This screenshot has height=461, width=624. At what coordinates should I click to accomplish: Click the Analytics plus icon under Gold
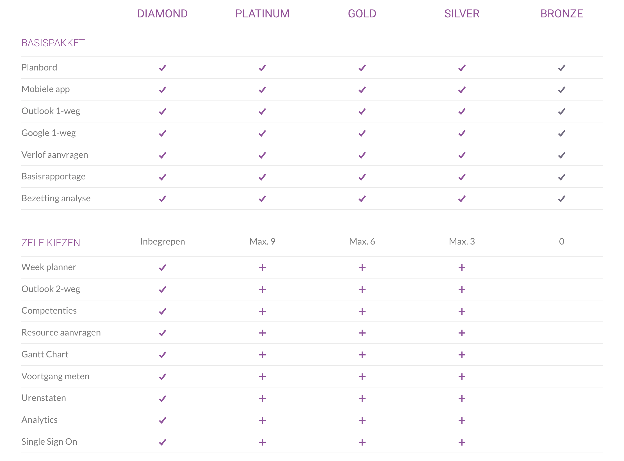(x=362, y=420)
